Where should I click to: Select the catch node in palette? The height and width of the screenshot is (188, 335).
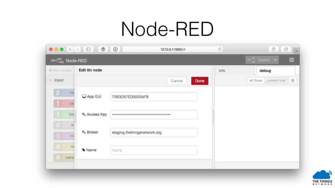click(x=64, y=103)
